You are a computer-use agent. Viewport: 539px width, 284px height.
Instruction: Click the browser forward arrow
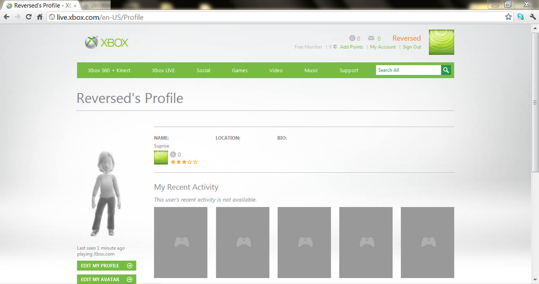[17, 17]
